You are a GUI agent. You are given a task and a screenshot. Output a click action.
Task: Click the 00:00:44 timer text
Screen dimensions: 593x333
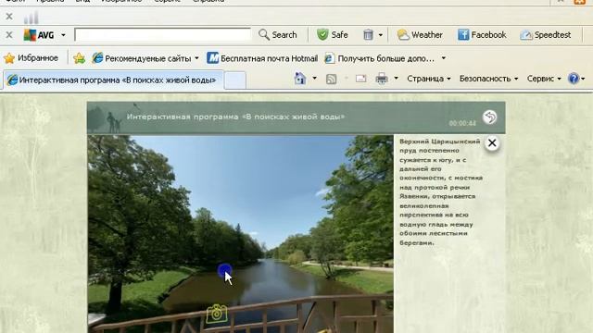coord(462,123)
